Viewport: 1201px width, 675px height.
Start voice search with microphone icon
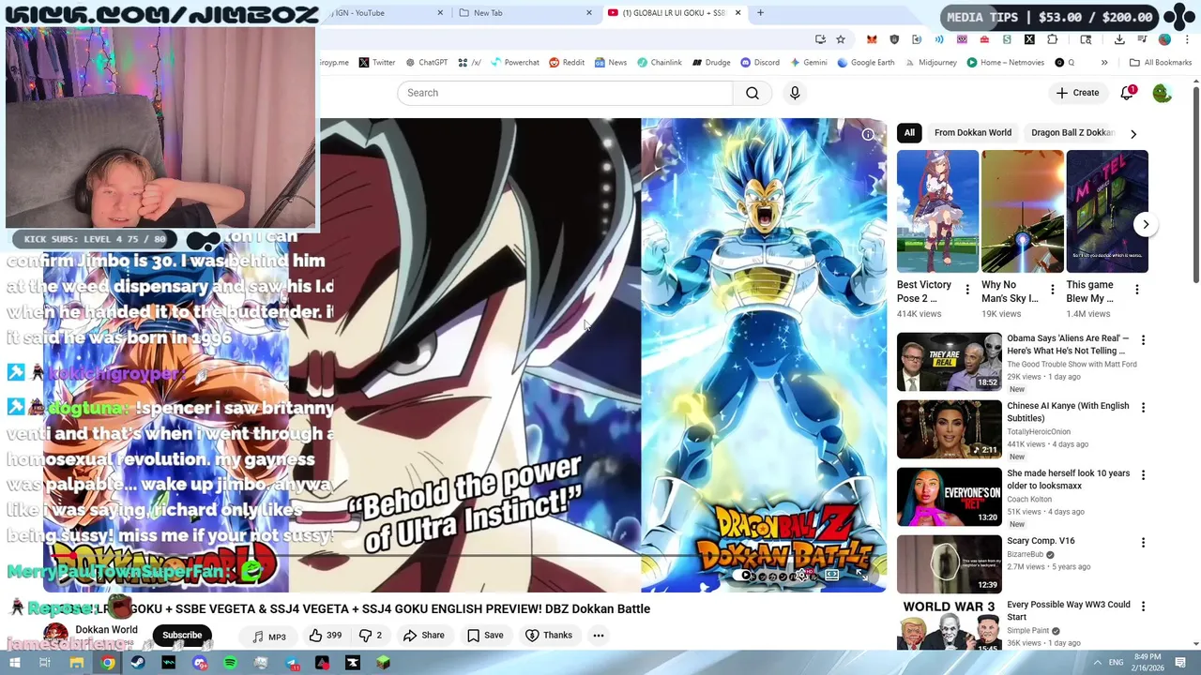pyautogui.click(x=795, y=93)
